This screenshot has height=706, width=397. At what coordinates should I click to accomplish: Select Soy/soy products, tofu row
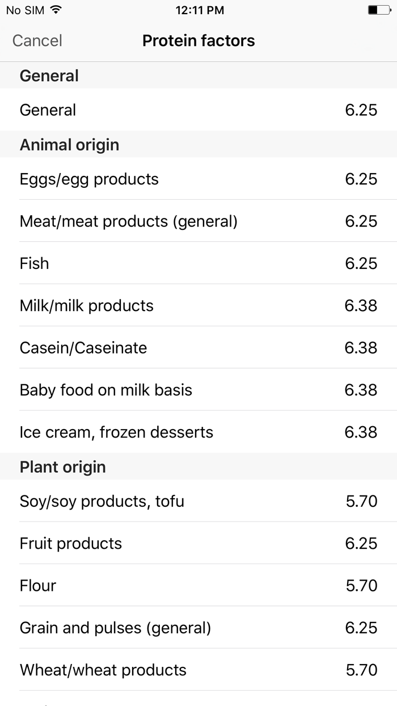[x=198, y=501]
